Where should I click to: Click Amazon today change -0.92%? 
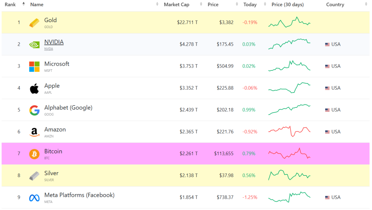tap(250, 132)
